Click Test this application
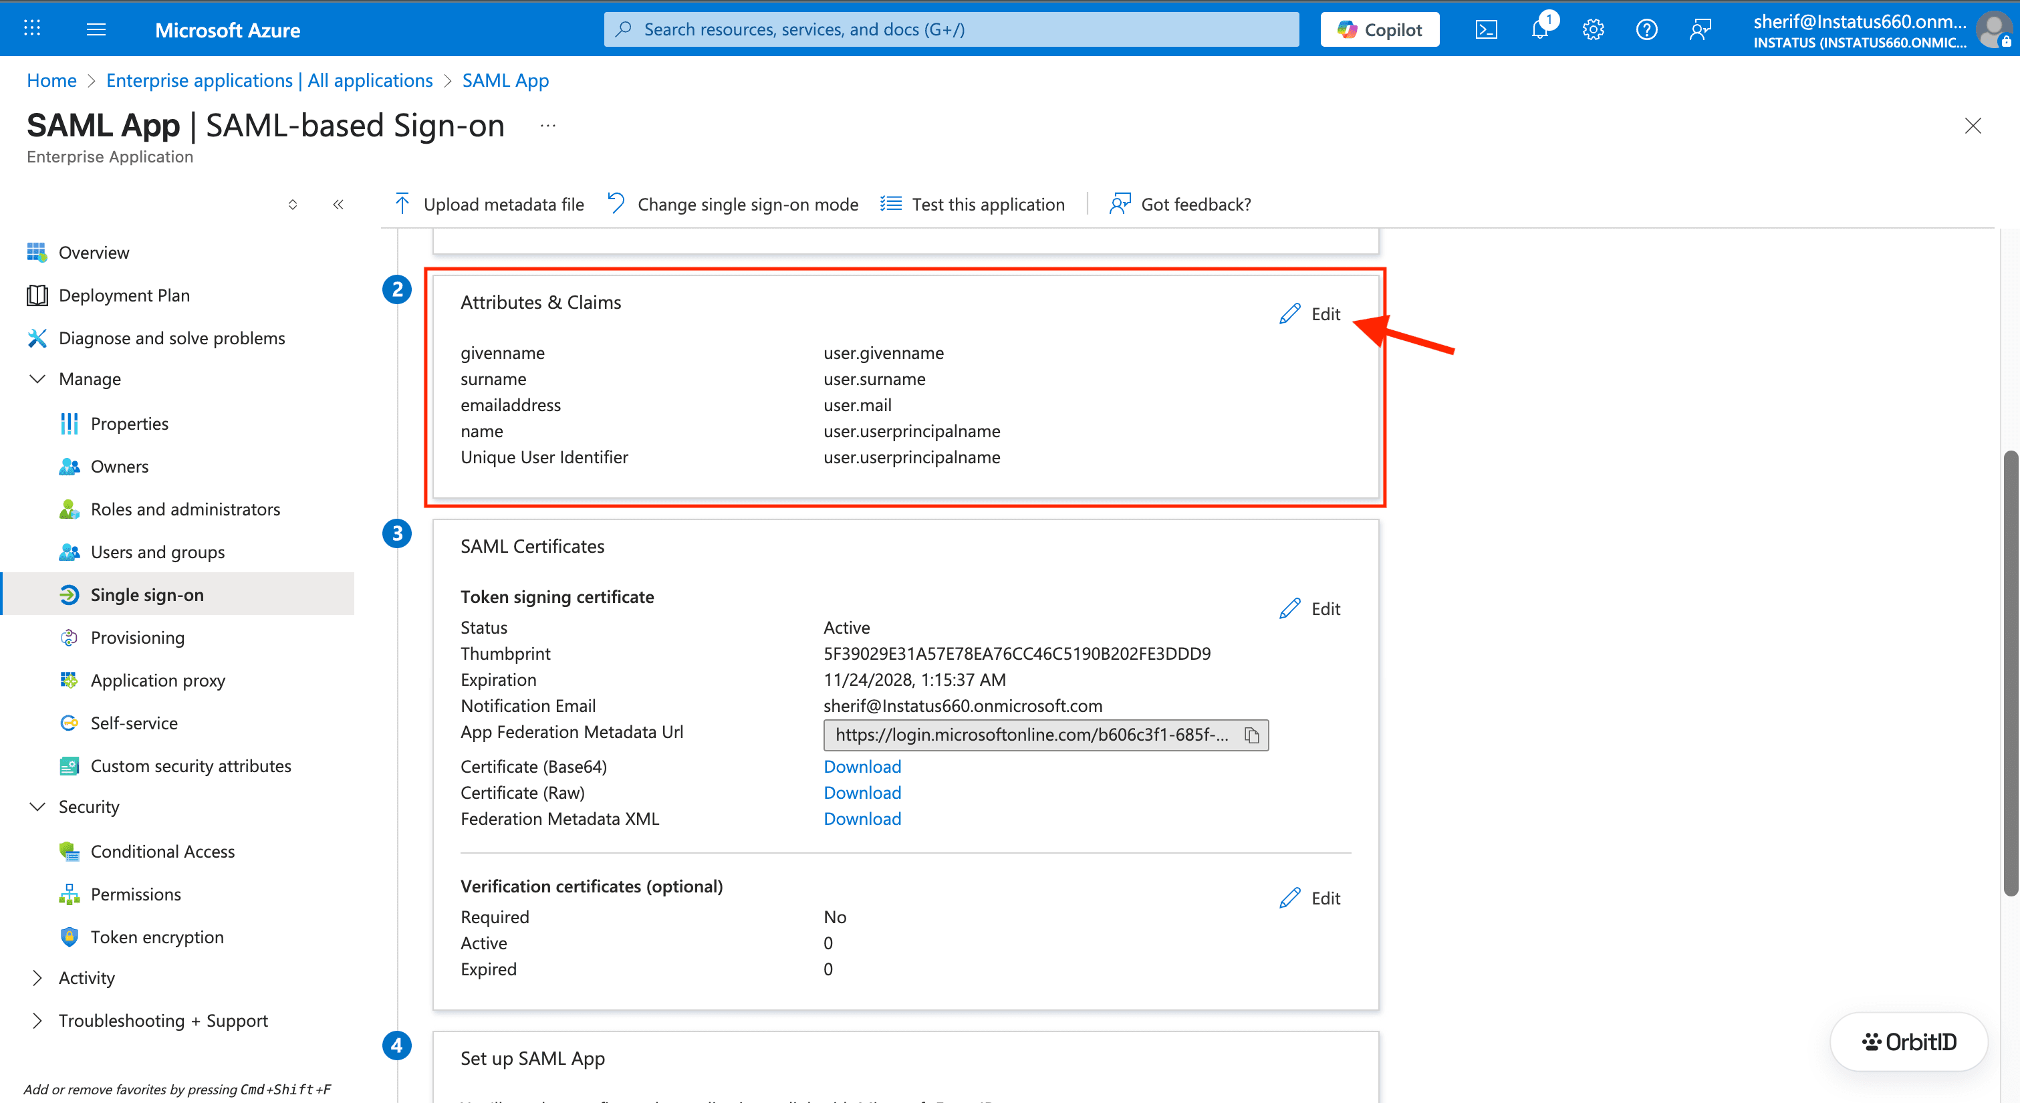Viewport: 2020px width, 1103px height. click(973, 204)
